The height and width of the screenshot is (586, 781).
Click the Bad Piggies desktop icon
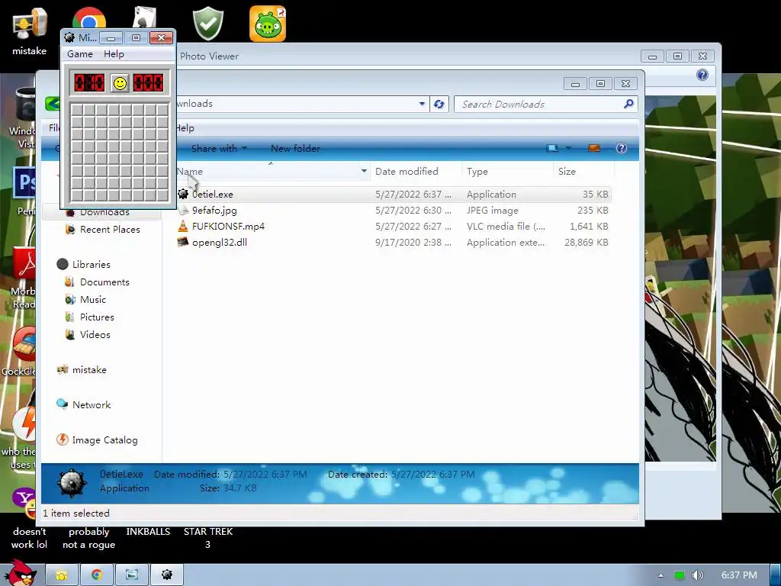pyautogui.click(x=268, y=24)
